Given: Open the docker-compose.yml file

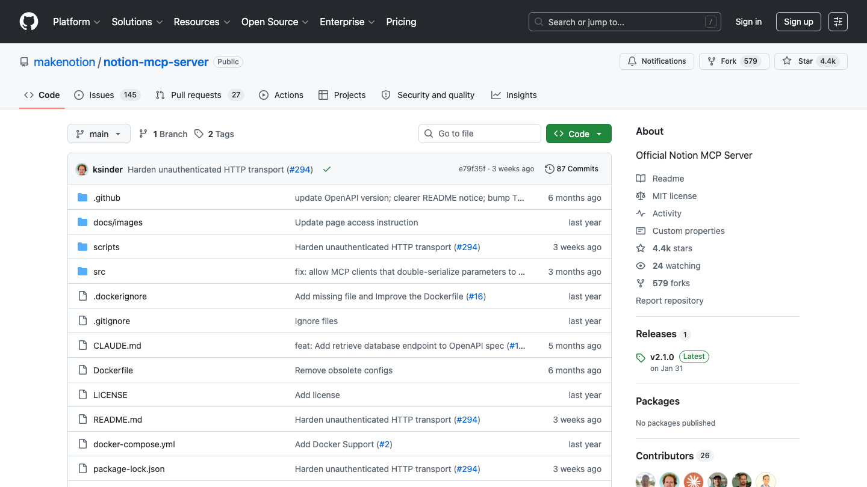Looking at the screenshot, I should click(x=134, y=444).
